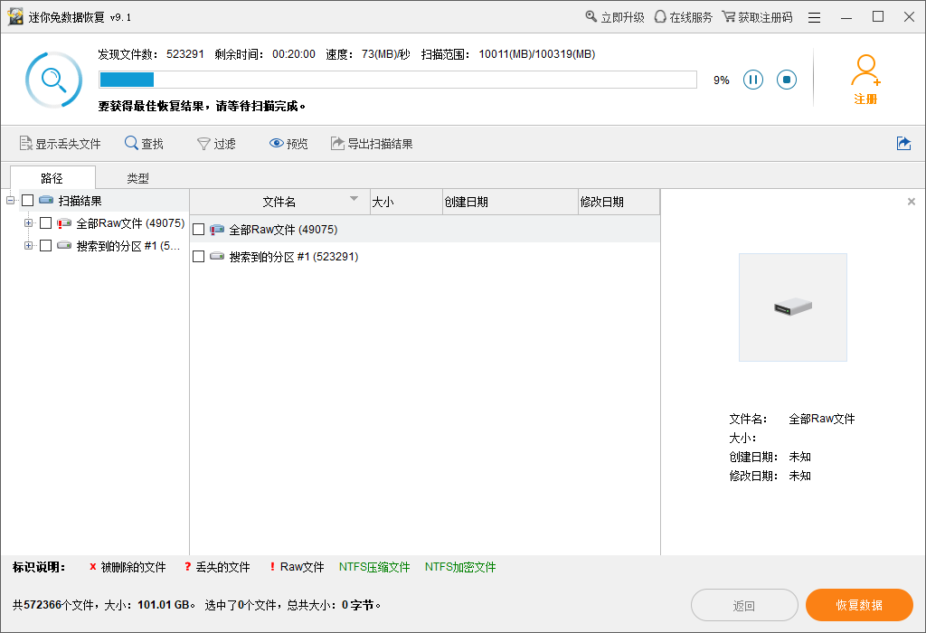Check the 扫描结果 root checkbox
Viewport: 926px width, 633px height.
(28, 201)
